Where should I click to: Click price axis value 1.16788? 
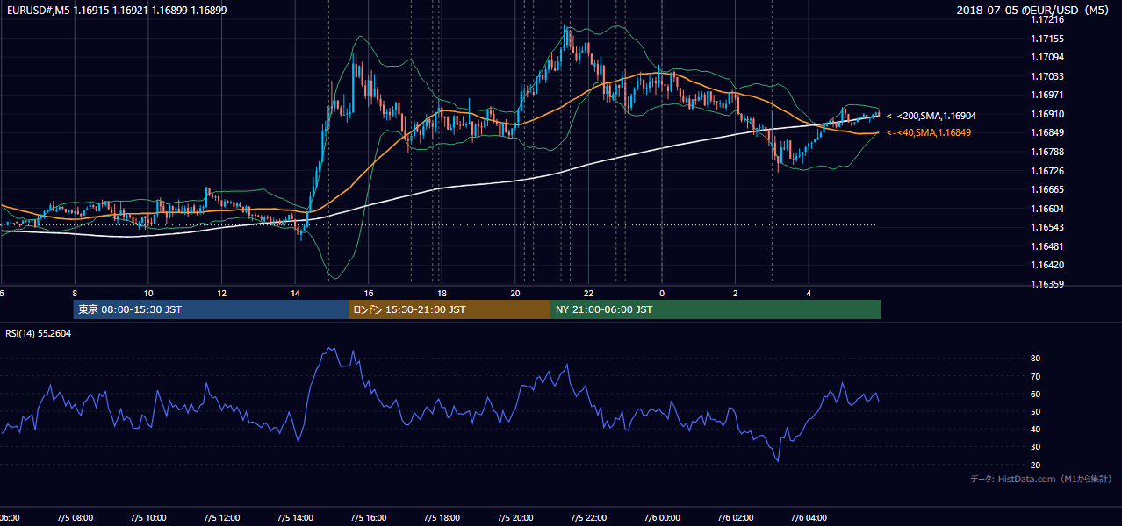[x=1046, y=152]
